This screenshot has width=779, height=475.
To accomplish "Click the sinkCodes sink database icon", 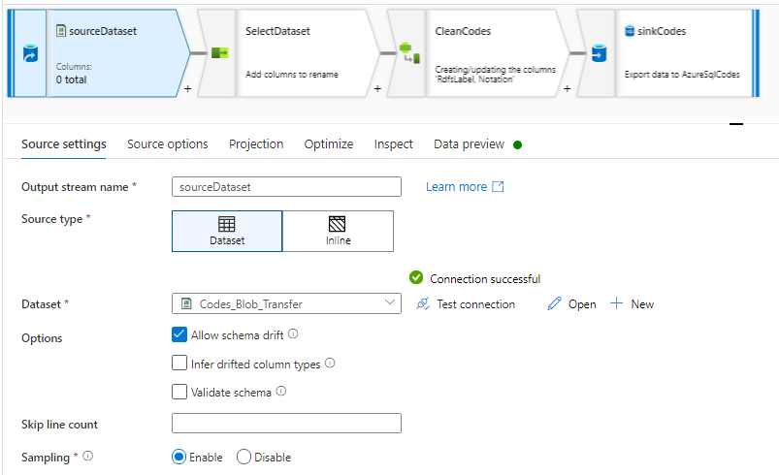I will coord(599,54).
